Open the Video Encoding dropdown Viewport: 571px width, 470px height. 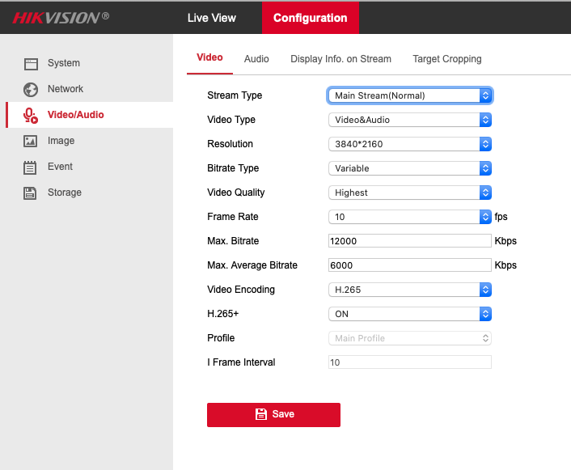(x=409, y=290)
